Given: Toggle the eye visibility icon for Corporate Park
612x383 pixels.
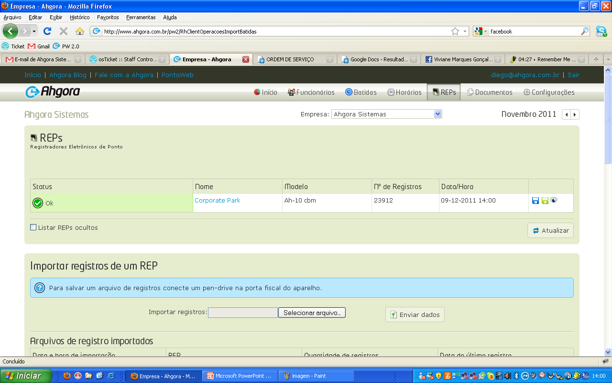Looking at the screenshot, I should coord(554,200).
